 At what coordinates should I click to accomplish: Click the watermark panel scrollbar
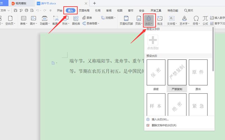pos(213,49)
